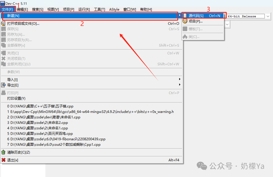Open the 工具[T] menu
This screenshot has height=177, width=273.
click(99, 9)
